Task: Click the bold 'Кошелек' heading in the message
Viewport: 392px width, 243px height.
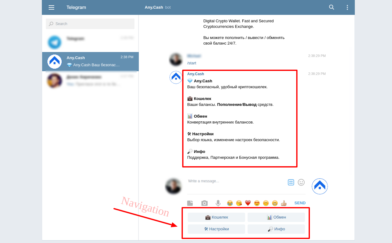Action: point(203,99)
